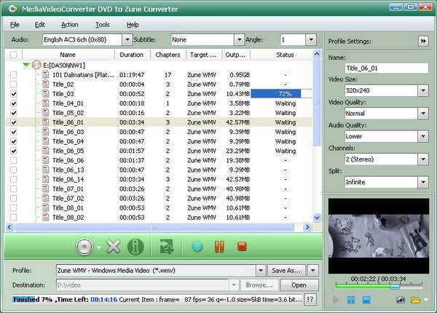Open the snapshot folder dropdown arrow
The image size is (437, 313).
(x=426, y=300)
